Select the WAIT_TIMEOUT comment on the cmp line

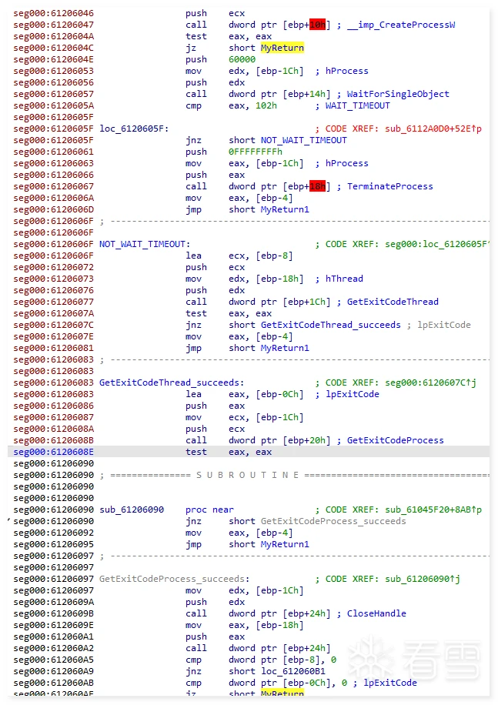point(358,105)
